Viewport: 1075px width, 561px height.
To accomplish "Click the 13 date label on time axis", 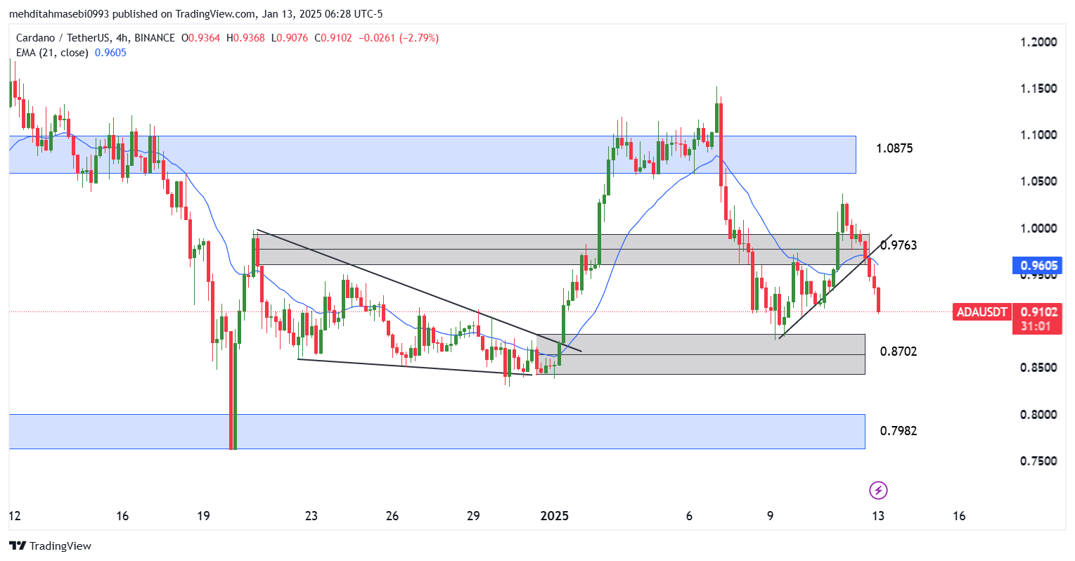I will point(878,516).
